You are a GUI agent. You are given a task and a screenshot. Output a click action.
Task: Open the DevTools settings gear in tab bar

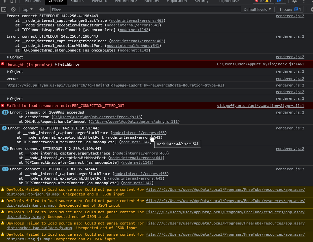[294, 1]
